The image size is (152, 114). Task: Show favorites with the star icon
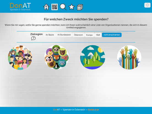tap(72, 7)
